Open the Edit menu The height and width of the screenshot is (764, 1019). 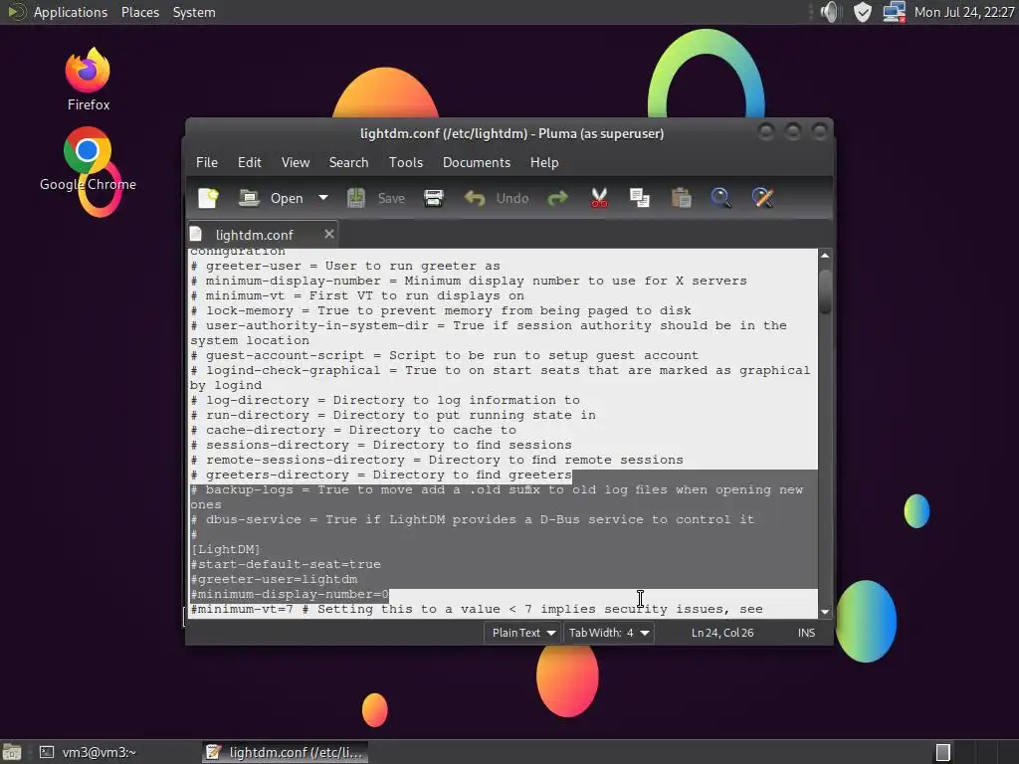[250, 162]
